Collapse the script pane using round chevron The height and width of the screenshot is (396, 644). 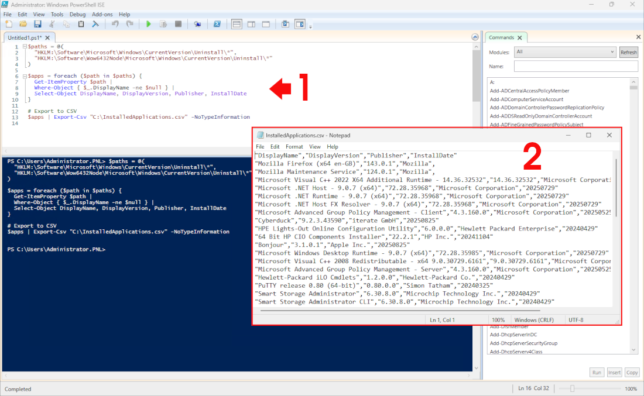475,37
